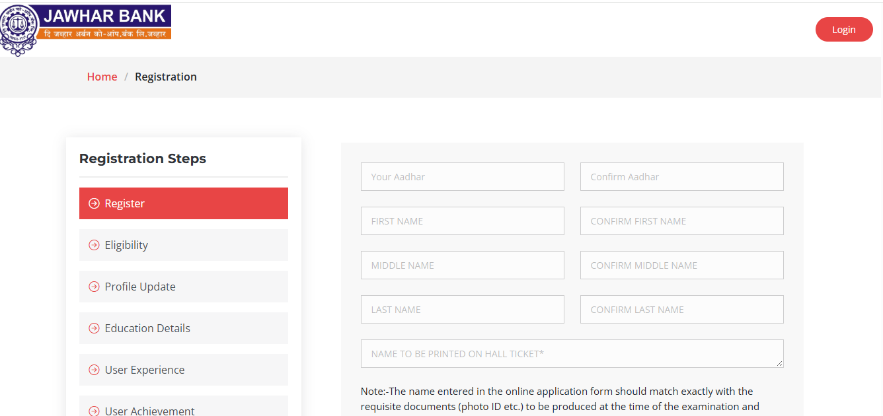Viewport: 883px width, 416px height.
Task: Click the arrow icon beside User Achievement
Action: pos(94,411)
